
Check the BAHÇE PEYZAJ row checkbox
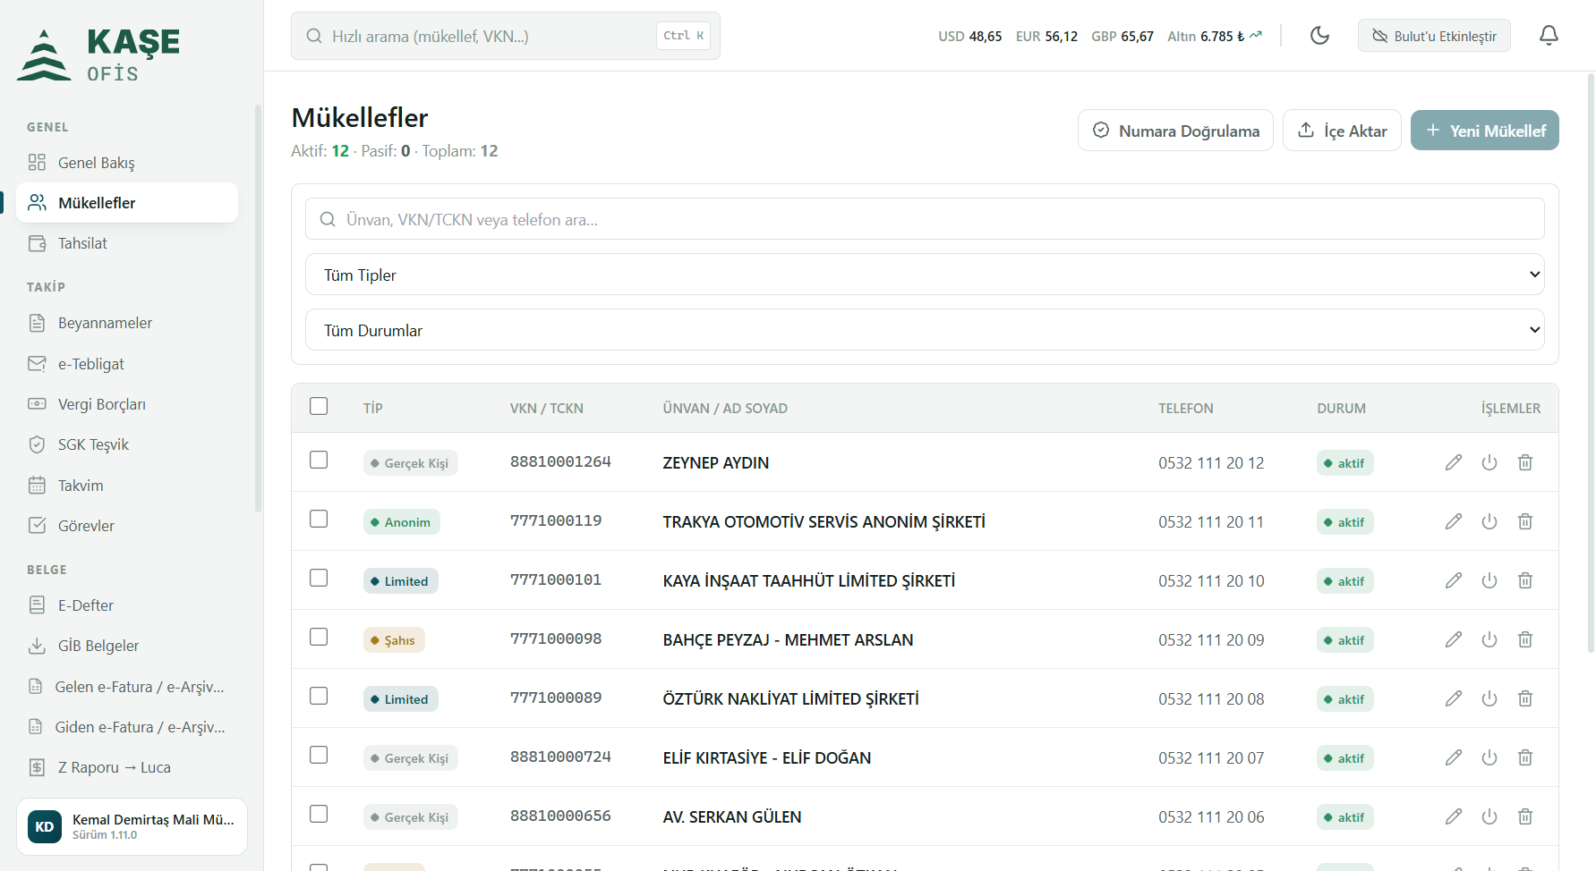click(x=319, y=637)
